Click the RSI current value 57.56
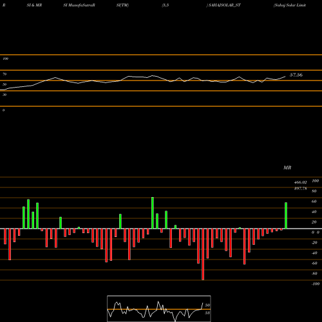This screenshot has width=322, height=322. [x=296, y=75]
